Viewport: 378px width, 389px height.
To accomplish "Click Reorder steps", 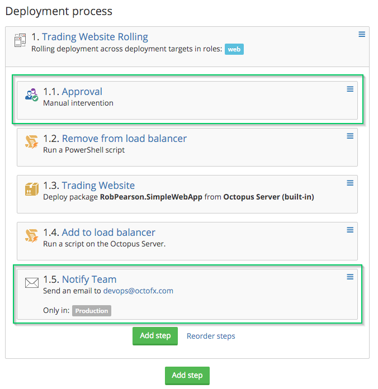I will 211,336.
